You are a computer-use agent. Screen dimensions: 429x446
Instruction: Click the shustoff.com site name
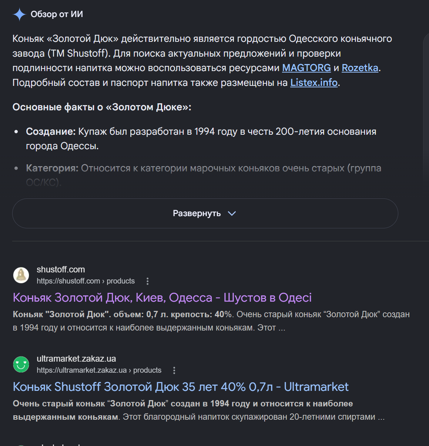point(61,269)
